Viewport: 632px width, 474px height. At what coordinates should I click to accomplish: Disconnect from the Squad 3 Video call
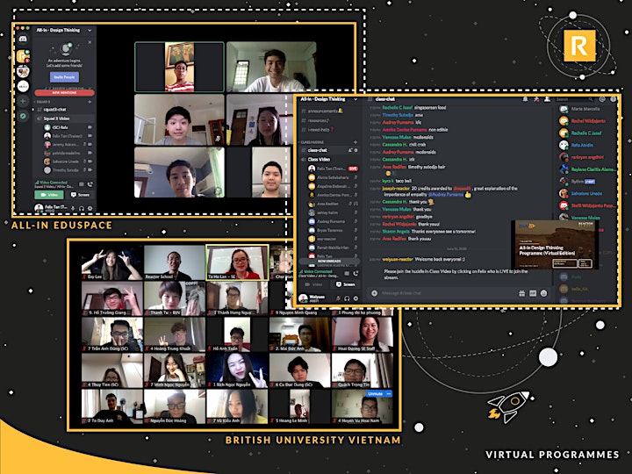point(90,184)
